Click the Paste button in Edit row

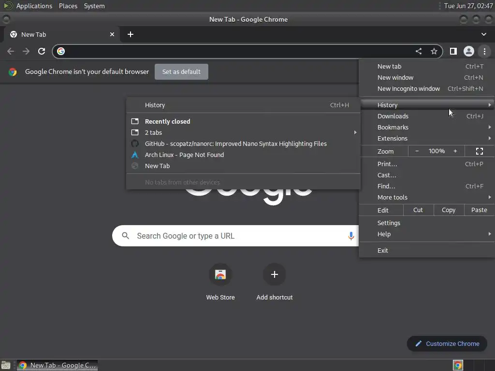click(479, 210)
